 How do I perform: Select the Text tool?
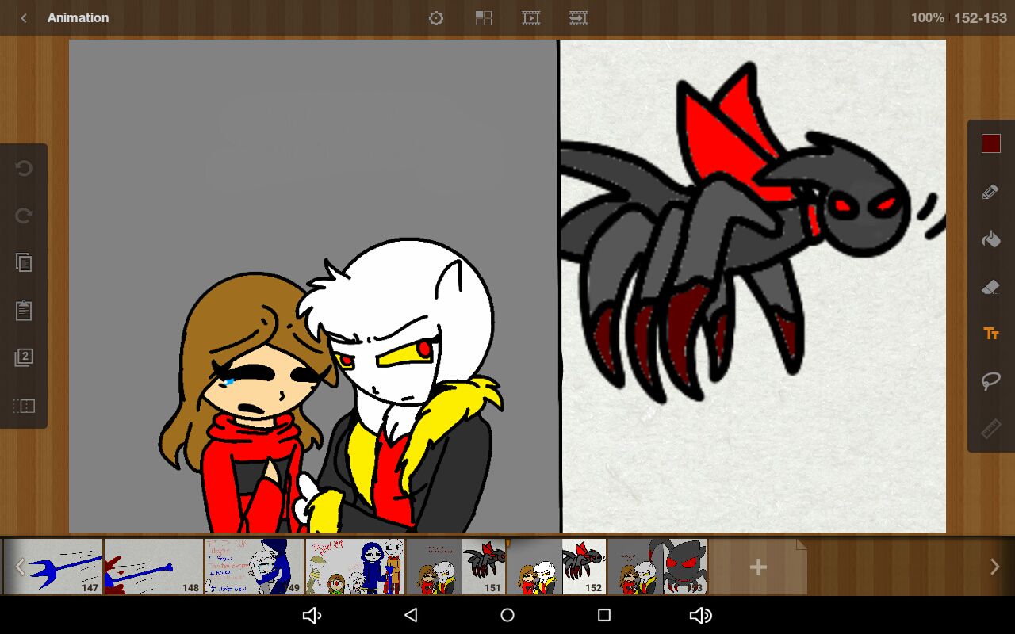click(991, 334)
